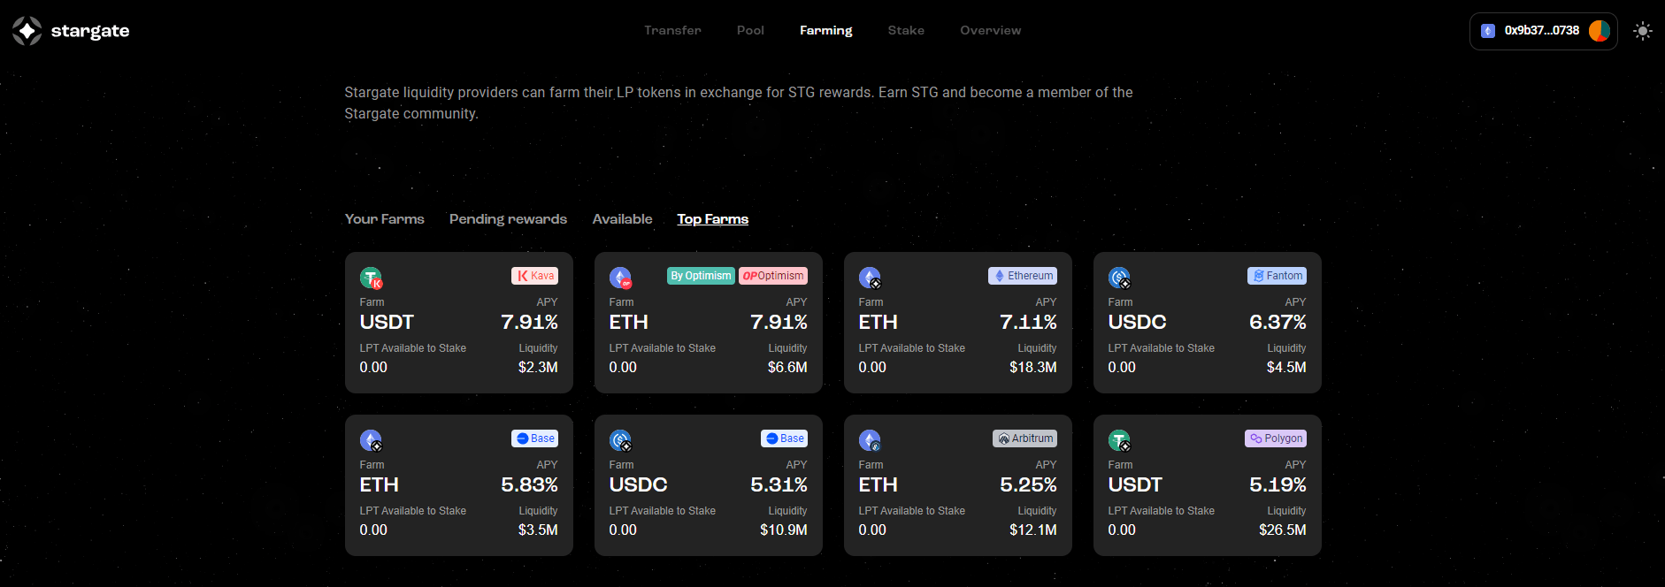Click the 5.31% APY value
Viewport: 1665px width, 587px height.
tap(779, 484)
